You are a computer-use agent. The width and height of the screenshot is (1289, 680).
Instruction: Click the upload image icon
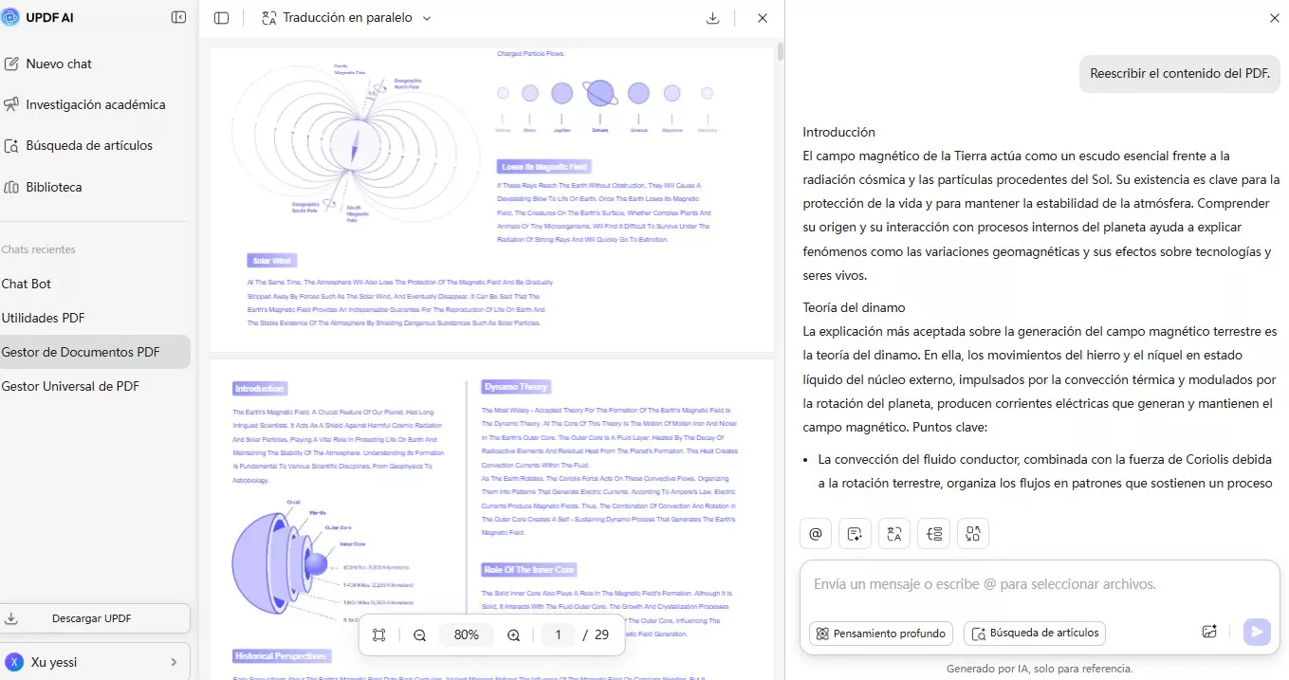point(1209,633)
